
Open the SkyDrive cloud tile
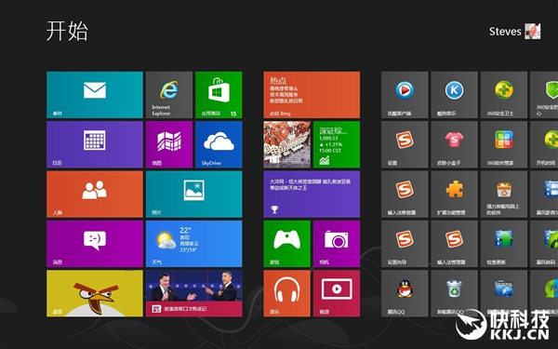point(219,144)
